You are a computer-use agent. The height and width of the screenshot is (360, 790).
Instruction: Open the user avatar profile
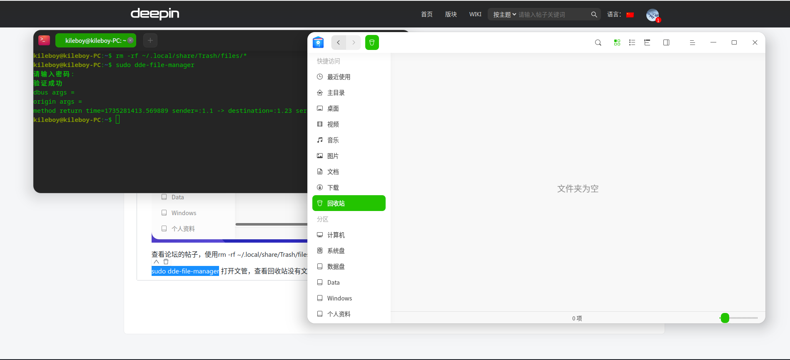click(653, 15)
